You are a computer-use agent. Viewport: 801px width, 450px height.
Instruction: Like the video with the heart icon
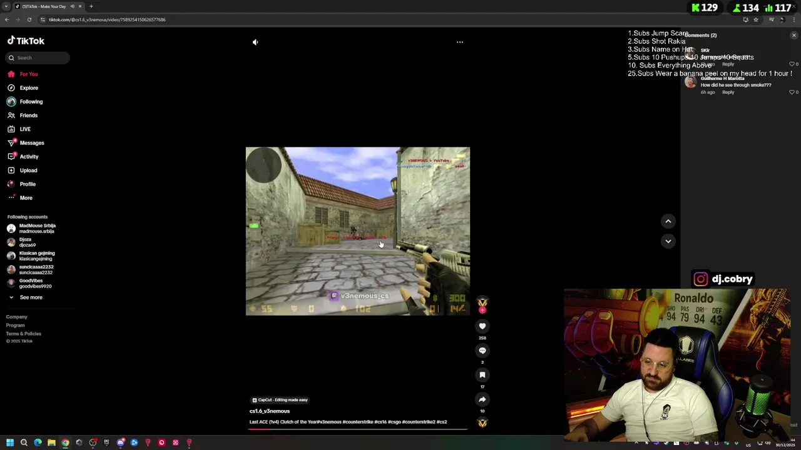482,326
